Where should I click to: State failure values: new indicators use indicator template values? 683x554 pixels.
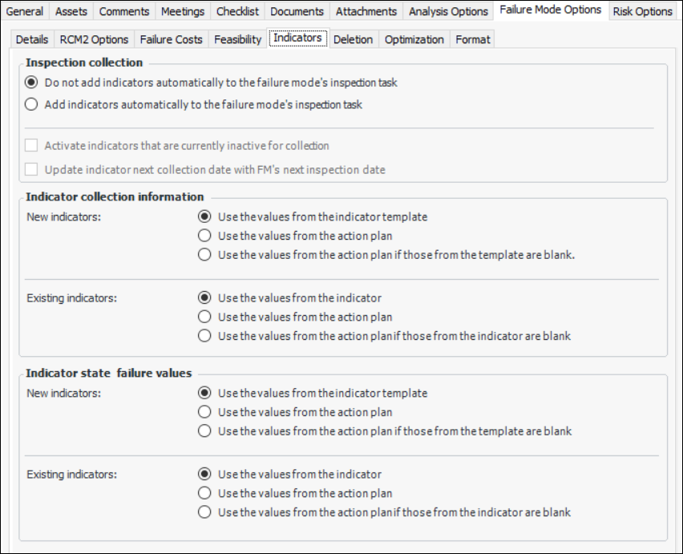click(x=205, y=393)
